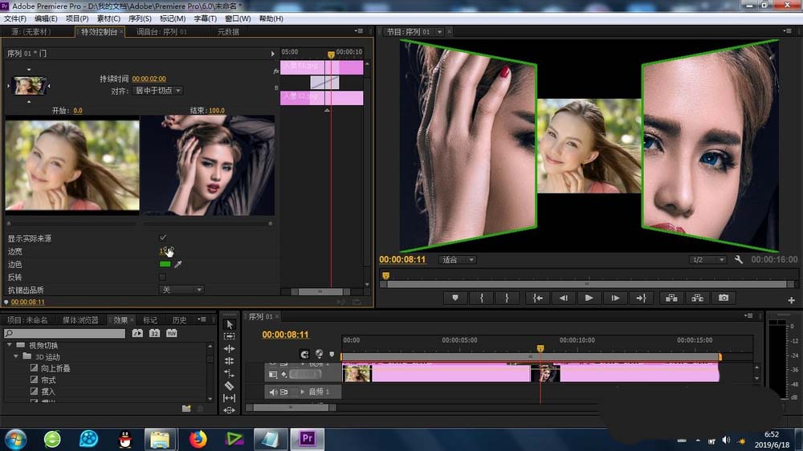Image resolution: width=803 pixels, height=451 pixels.
Task: Collapse the 3D 运动 folder
Action: pos(16,356)
